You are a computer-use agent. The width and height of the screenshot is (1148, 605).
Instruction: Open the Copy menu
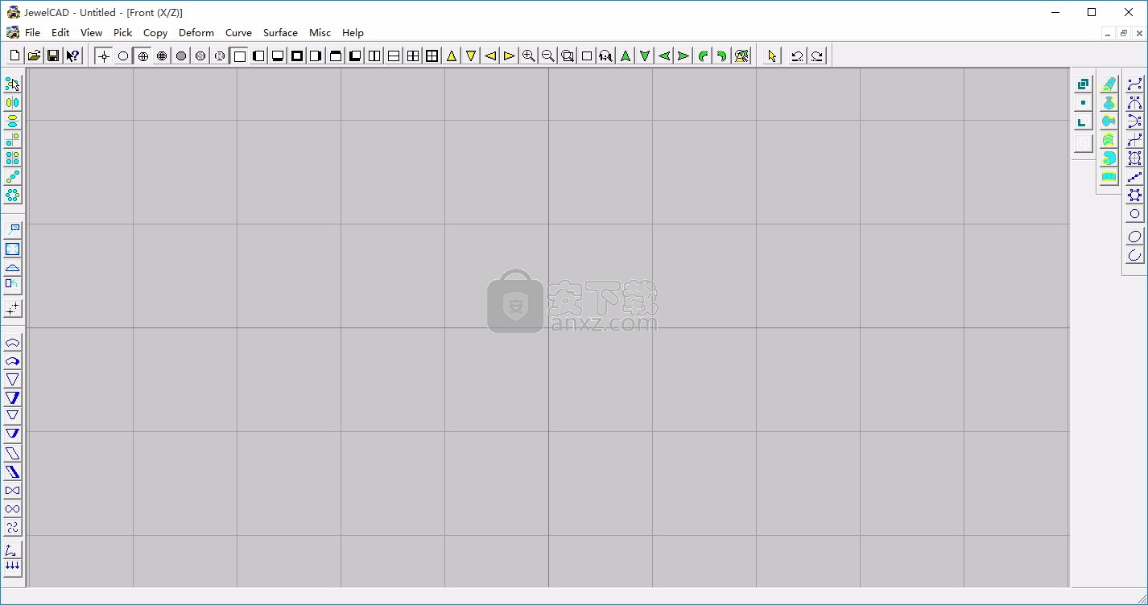point(155,33)
